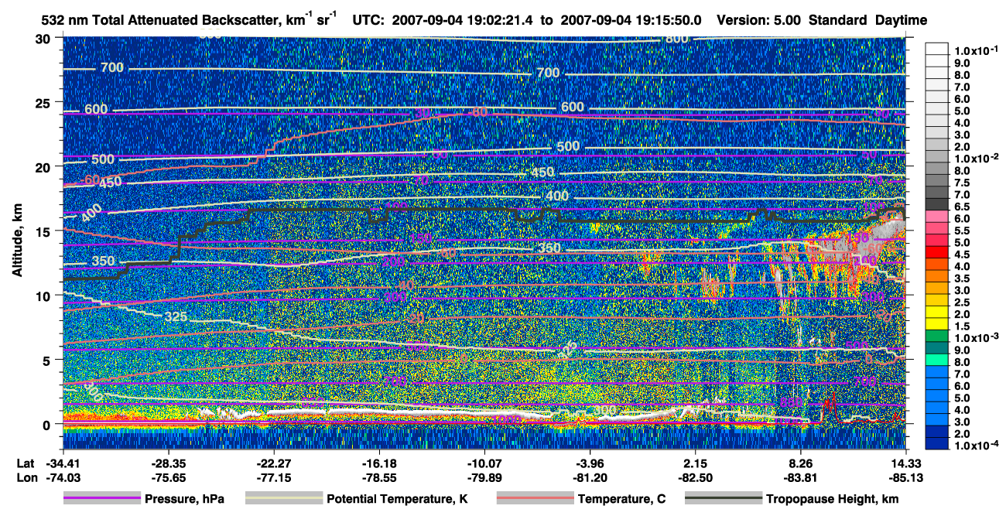Image resolution: width=1006 pixels, height=516 pixels.
Task: Click the longitude value -83.81
Action: [x=801, y=477]
